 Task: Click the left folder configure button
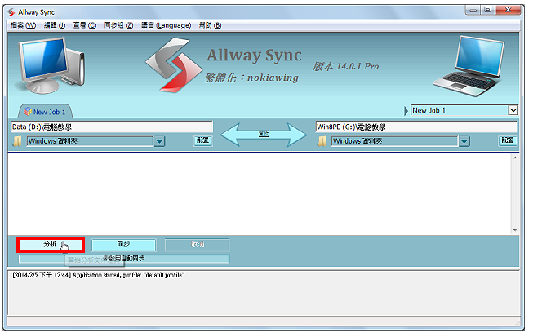coord(203,140)
